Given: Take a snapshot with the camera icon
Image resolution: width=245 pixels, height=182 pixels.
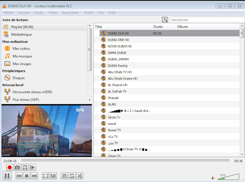Looking at the screenshot, I should point(17,167).
